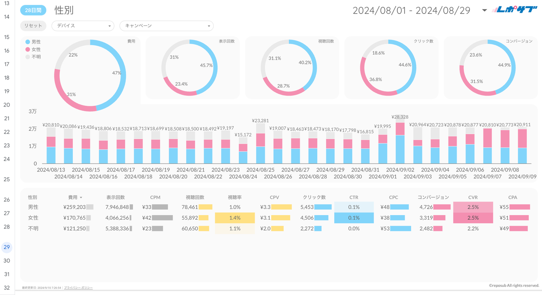Click the 1.4% highlighted view rate cell

point(235,218)
